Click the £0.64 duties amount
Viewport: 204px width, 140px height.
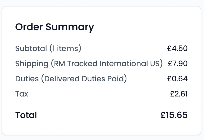177,79
